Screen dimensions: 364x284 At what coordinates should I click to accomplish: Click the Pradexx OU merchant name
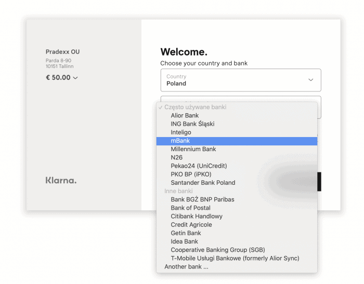tap(62, 52)
